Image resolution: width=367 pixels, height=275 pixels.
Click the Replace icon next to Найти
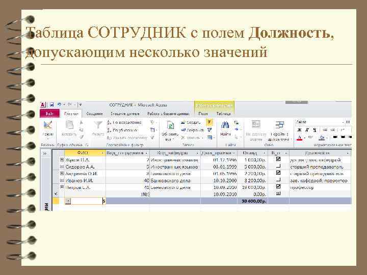(237, 122)
